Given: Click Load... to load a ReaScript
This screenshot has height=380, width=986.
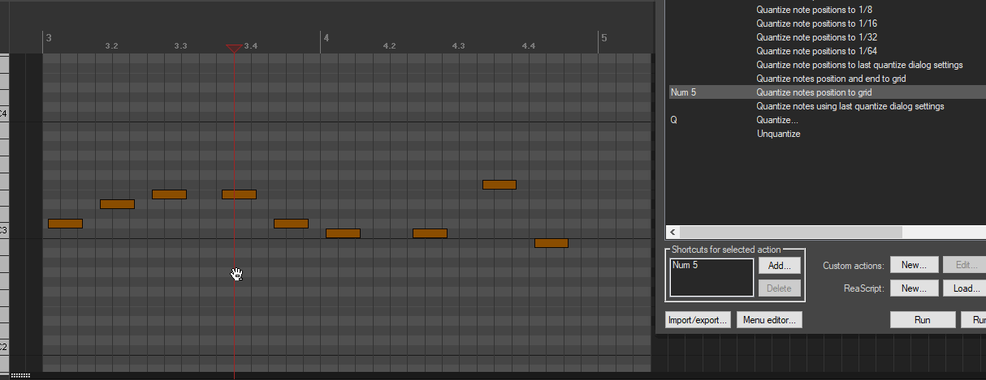Looking at the screenshot, I should pyautogui.click(x=965, y=288).
